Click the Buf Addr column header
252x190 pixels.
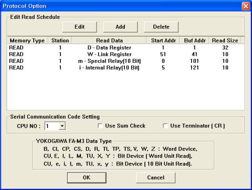(195, 40)
